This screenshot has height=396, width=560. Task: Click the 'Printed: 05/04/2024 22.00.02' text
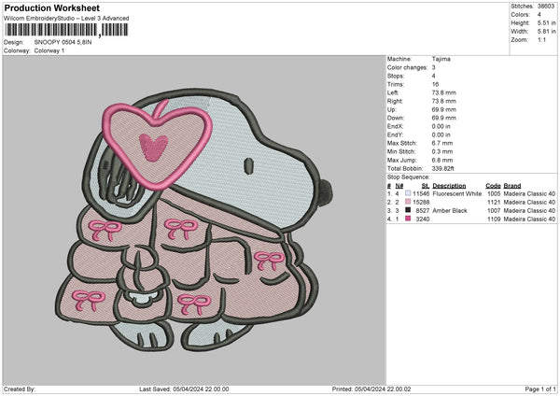(x=371, y=389)
